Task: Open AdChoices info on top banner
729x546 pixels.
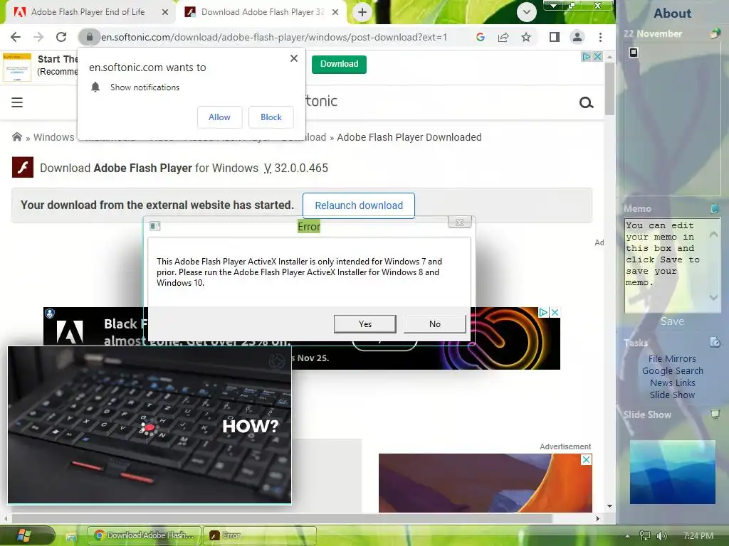Action: [587, 57]
